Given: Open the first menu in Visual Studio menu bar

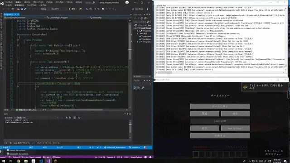Looking at the screenshot, I should click(x=9, y=2).
